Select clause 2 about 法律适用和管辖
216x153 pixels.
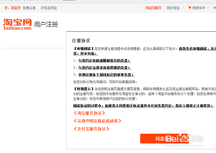[x=105, y=68]
